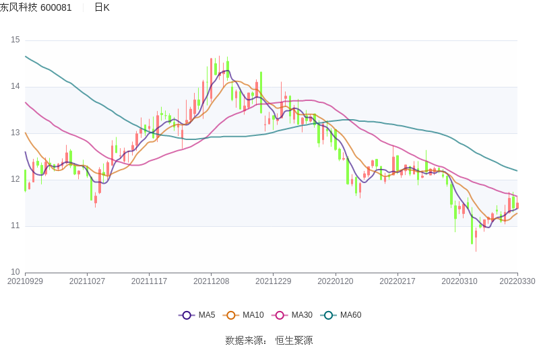Toggle the MA5 series via its text label
This screenshot has height=348, width=539.
207,315
